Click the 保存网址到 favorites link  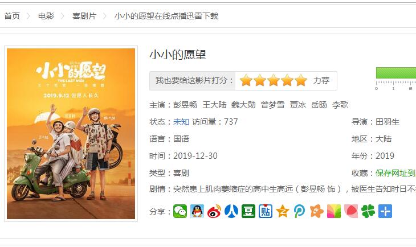pos(395,173)
